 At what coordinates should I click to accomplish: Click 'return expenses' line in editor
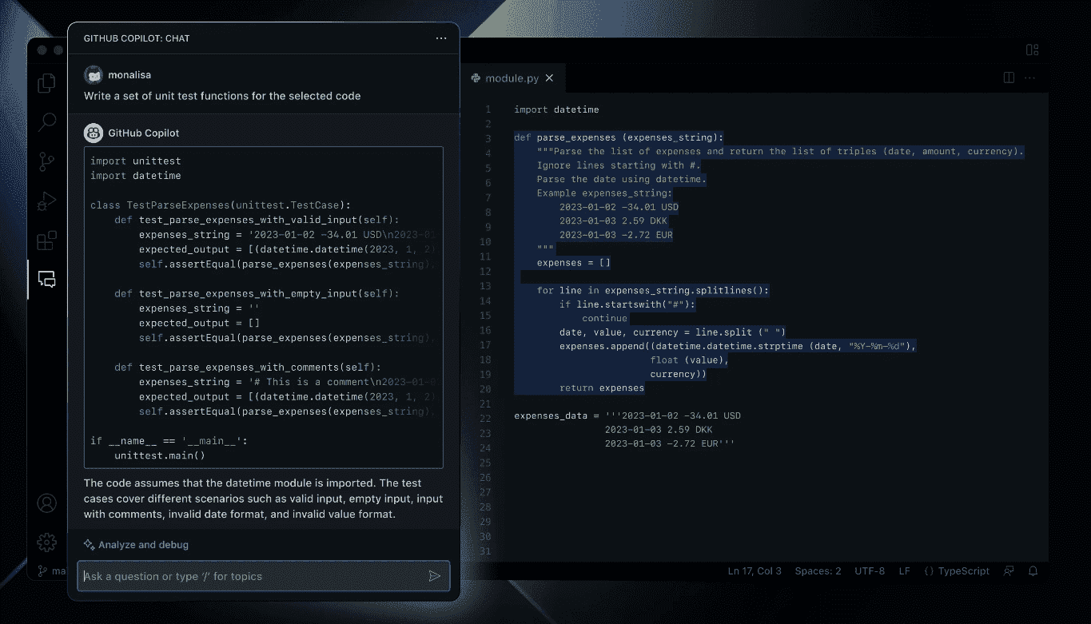point(602,388)
